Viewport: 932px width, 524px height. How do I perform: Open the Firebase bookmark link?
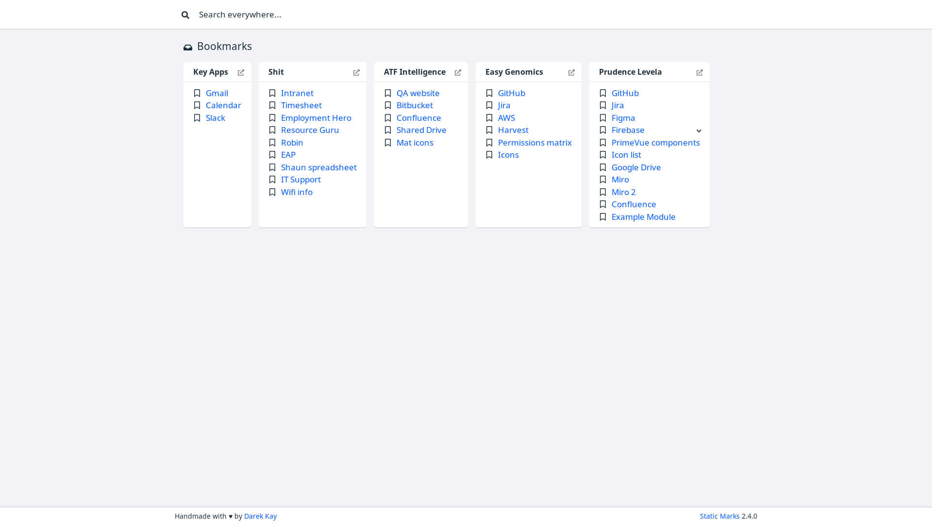click(628, 130)
